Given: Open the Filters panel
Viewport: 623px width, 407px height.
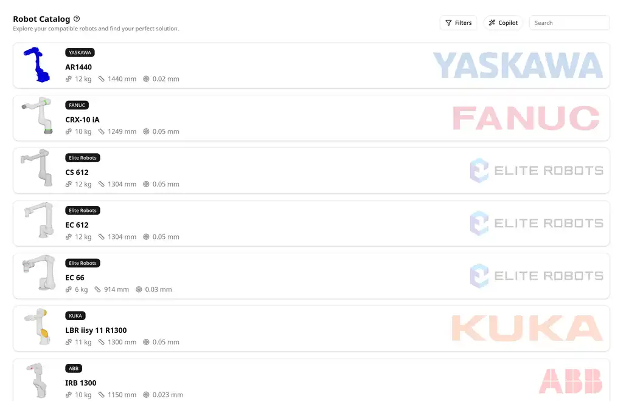Looking at the screenshot, I should 458,23.
